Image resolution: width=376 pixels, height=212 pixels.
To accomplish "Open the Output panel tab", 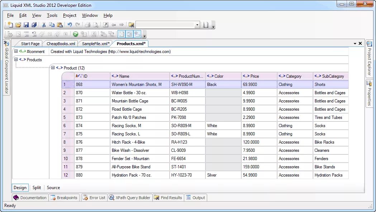I will (x=196, y=198).
